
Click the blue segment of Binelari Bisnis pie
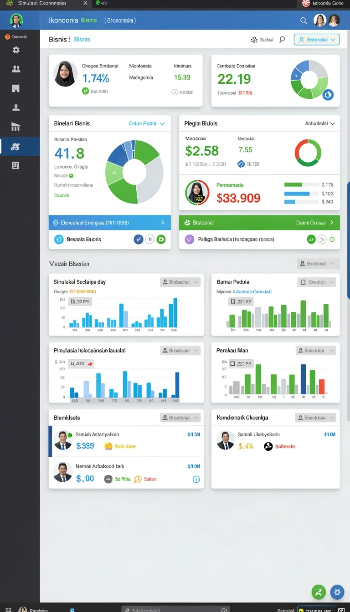(118, 156)
